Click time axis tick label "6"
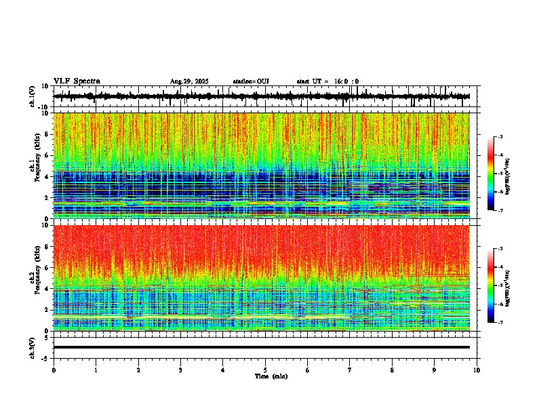 coord(308,370)
